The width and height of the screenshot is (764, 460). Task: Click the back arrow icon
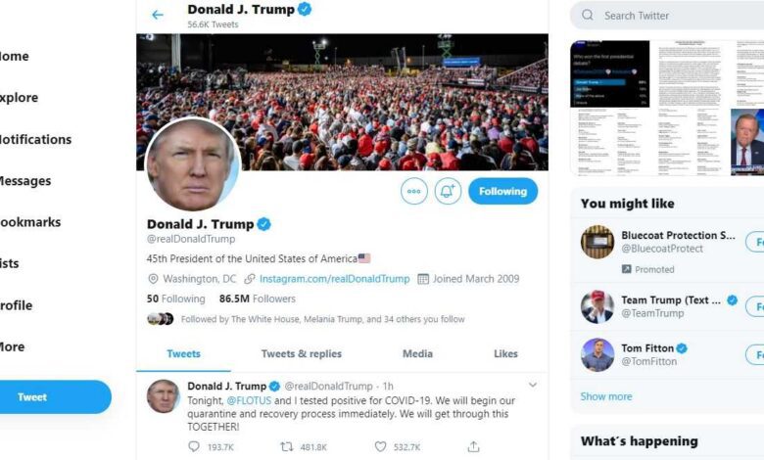tap(158, 15)
